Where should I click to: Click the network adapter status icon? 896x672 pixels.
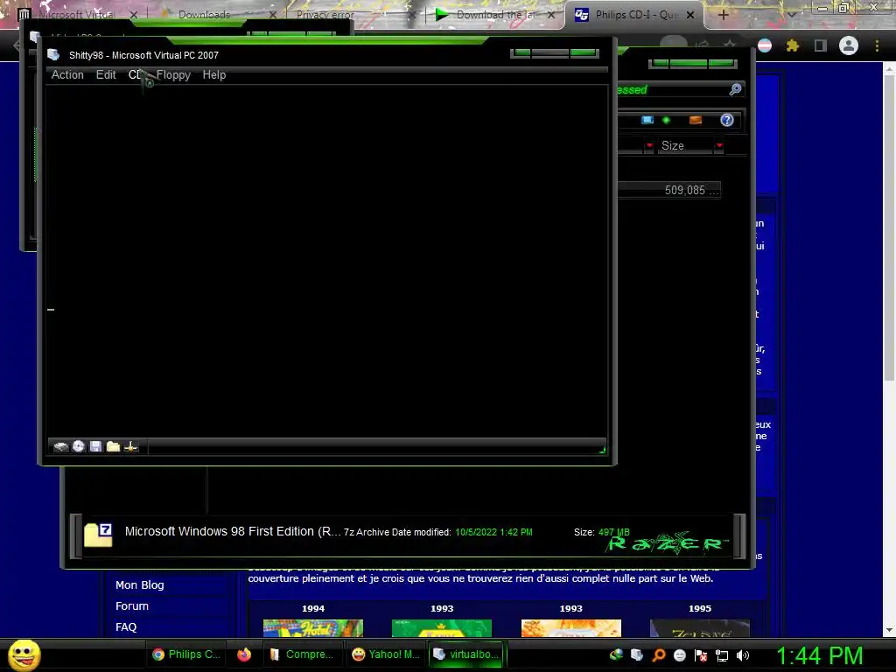(x=130, y=446)
